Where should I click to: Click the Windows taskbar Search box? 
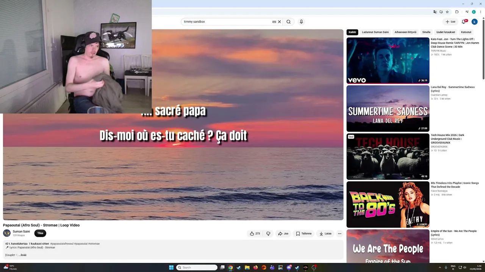tap(197, 267)
